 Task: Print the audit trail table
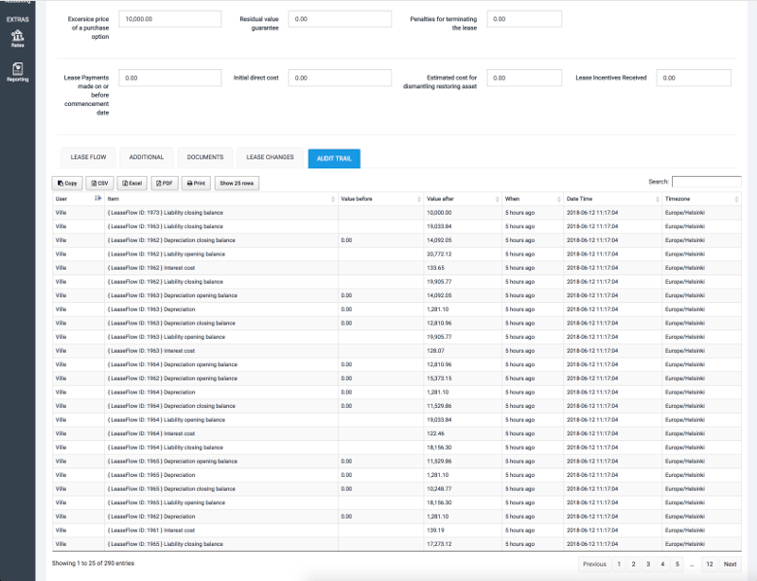[196, 183]
